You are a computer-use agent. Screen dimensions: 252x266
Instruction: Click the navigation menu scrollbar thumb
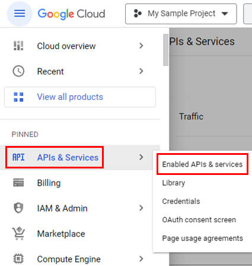[x=165, y=50]
